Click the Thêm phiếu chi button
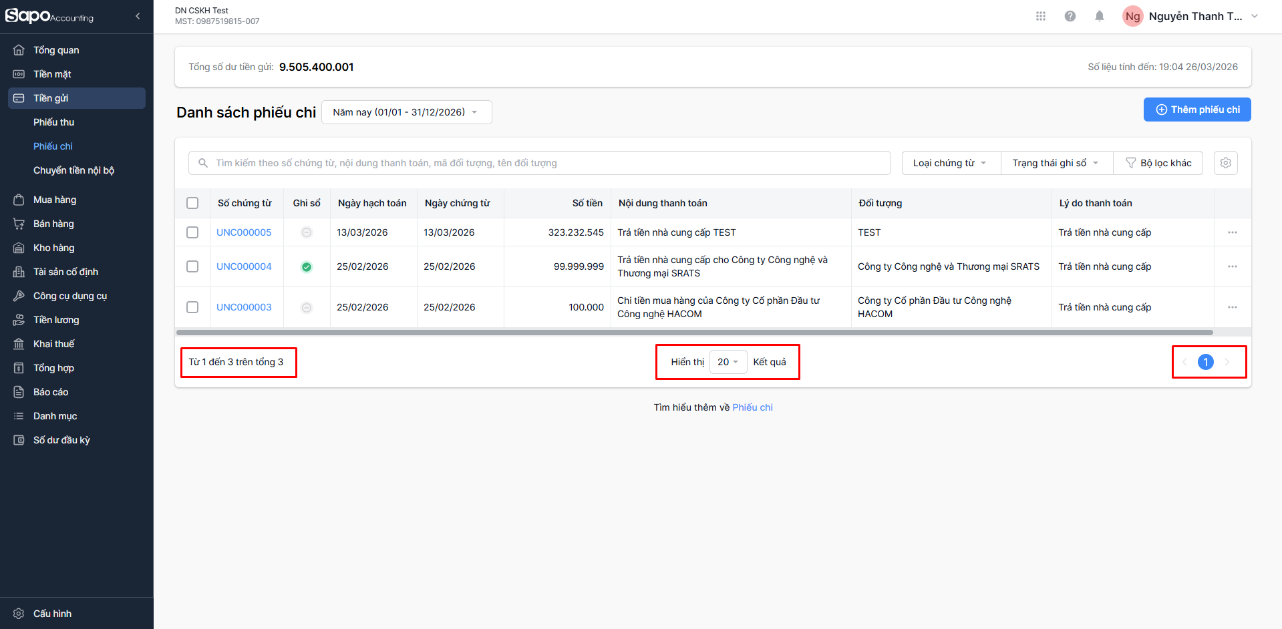The height and width of the screenshot is (629, 1282). coord(1196,110)
